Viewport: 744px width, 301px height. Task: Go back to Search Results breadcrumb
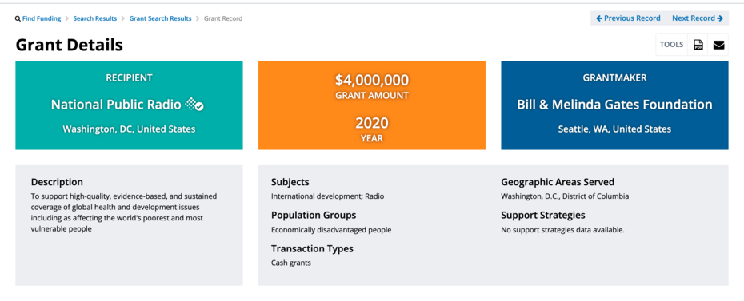[95, 18]
